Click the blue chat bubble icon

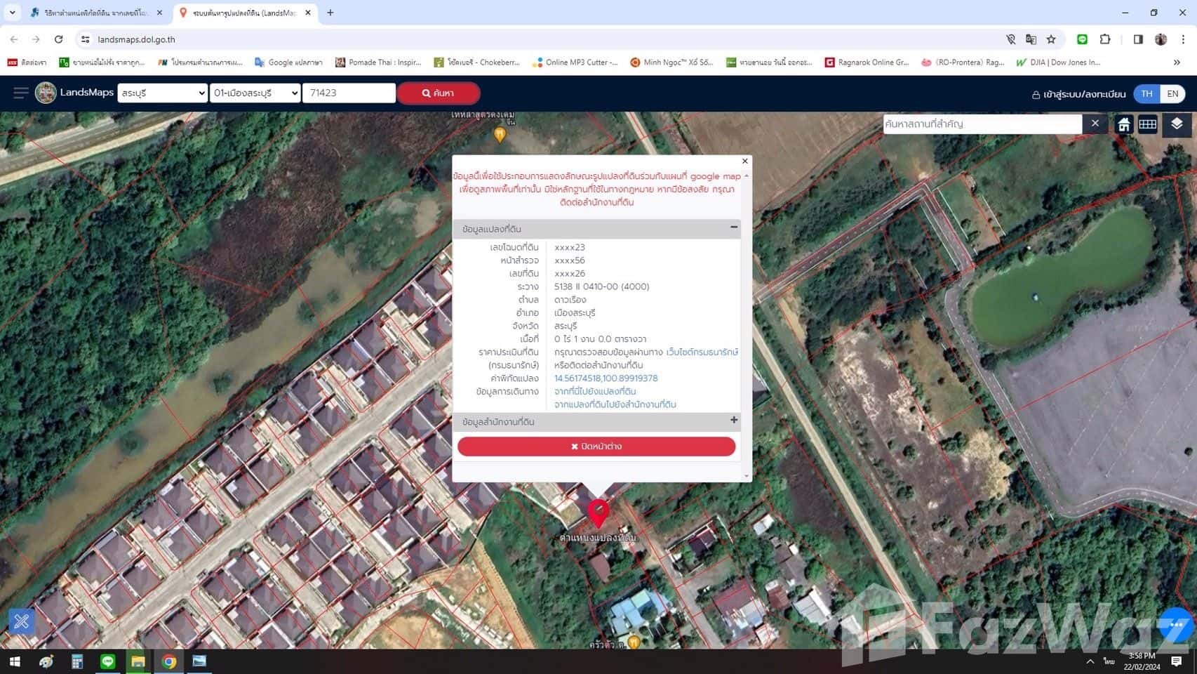[x=1176, y=624]
